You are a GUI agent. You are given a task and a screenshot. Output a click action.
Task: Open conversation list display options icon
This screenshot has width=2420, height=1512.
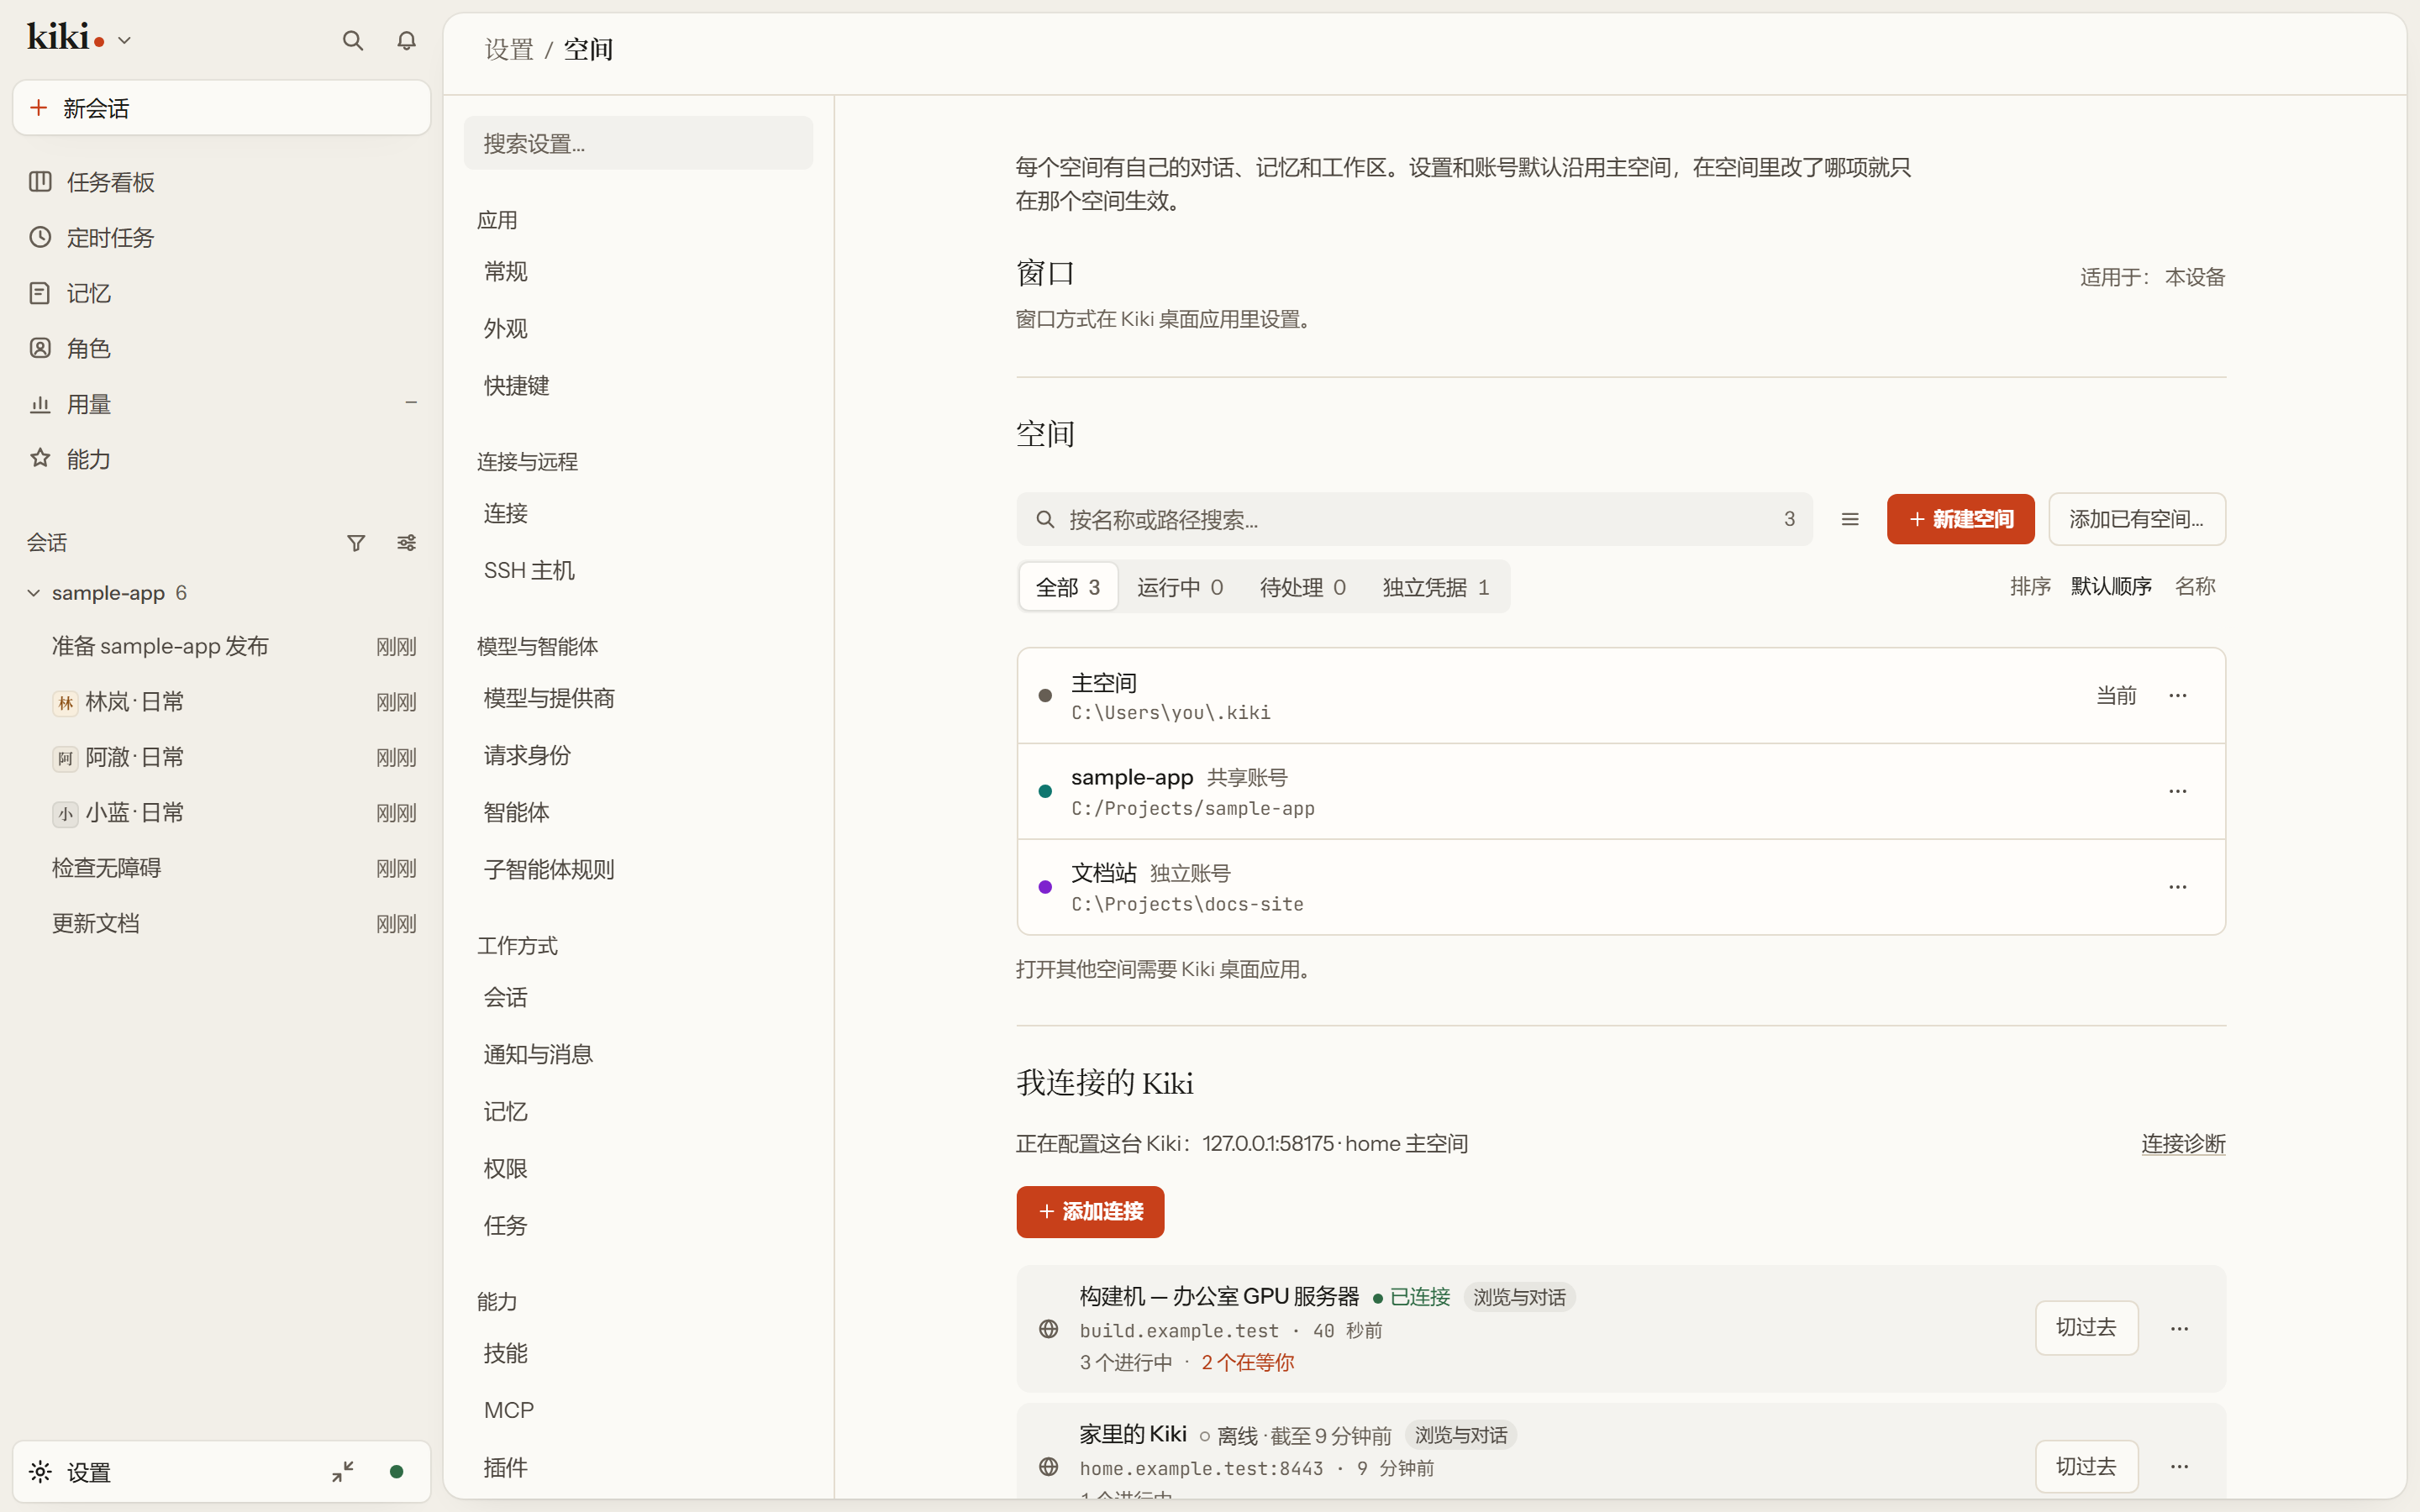[x=406, y=543]
